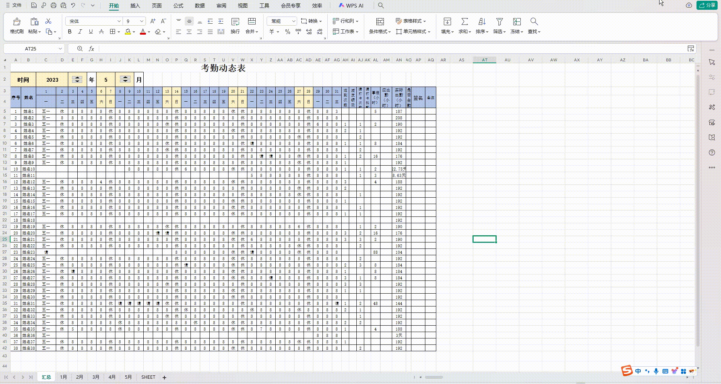
Task: Switch to the 插入 ribbon tab
Action: [135, 6]
